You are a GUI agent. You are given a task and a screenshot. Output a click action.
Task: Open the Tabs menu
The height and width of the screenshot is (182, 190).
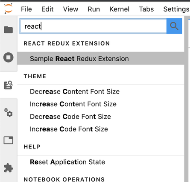coord(146,9)
